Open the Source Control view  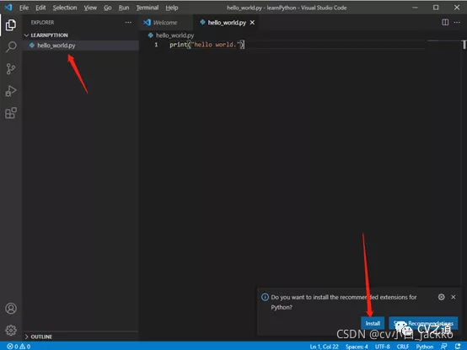[x=11, y=69]
